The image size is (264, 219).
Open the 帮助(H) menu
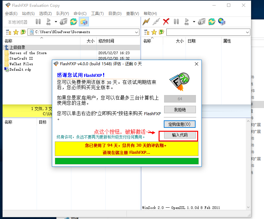150,14
